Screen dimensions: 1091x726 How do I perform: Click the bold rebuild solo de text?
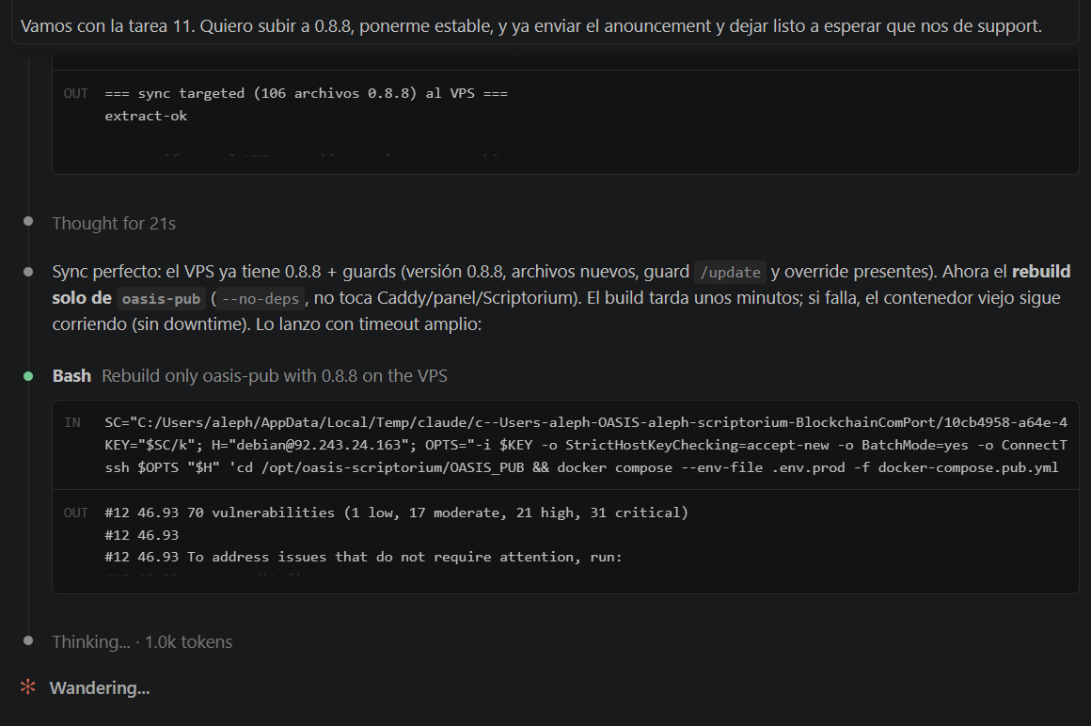point(561,284)
